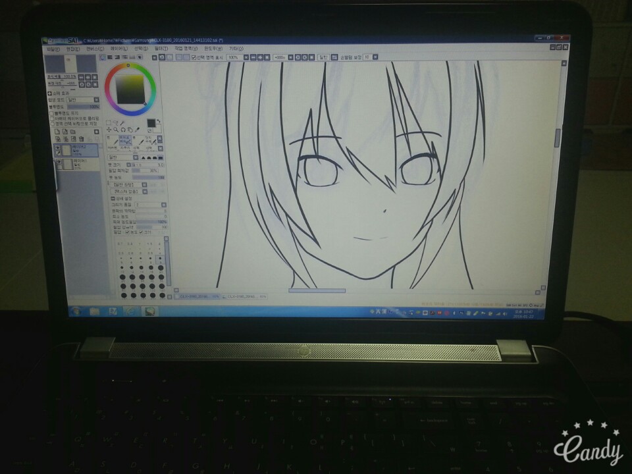The width and height of the screenshot is (632, 474).
Task: Toggle clipping group with lower layer checkbox
Action: click(51, 118)
